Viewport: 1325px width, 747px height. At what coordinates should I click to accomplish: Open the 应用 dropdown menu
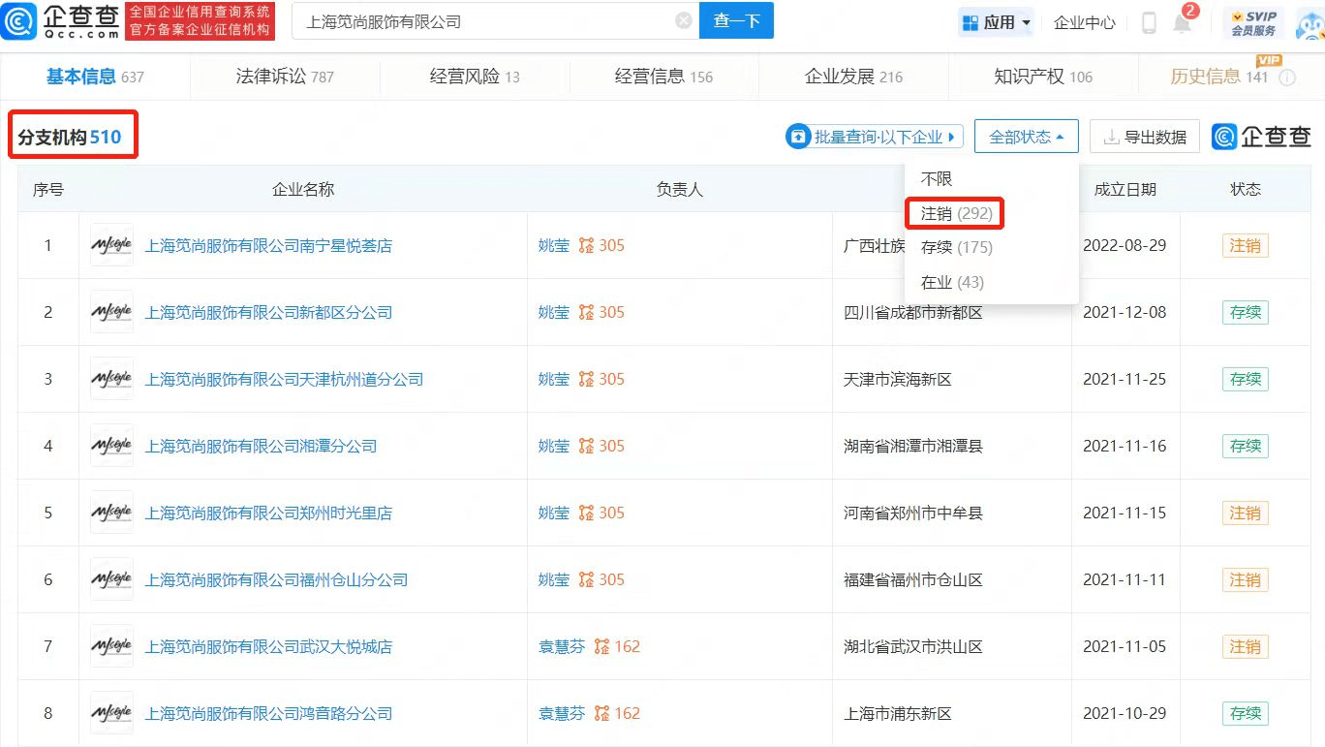click(x=996, y=22)
